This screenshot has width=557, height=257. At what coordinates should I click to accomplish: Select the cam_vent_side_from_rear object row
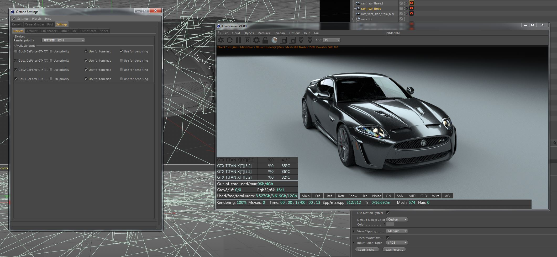click(377, 14)
